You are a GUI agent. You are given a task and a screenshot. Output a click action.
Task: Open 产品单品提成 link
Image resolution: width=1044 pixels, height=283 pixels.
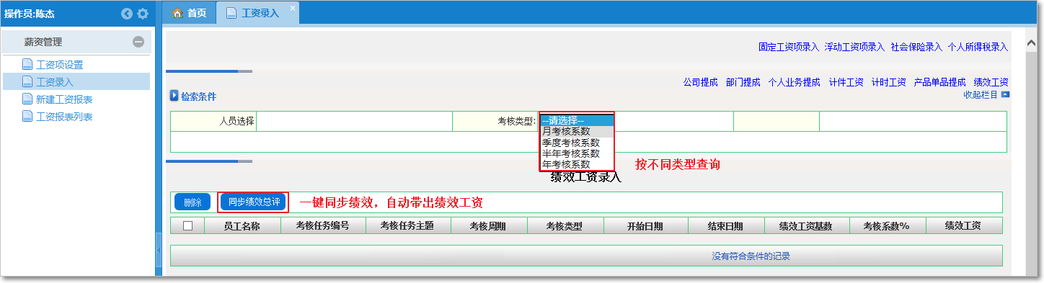point(939,82)
